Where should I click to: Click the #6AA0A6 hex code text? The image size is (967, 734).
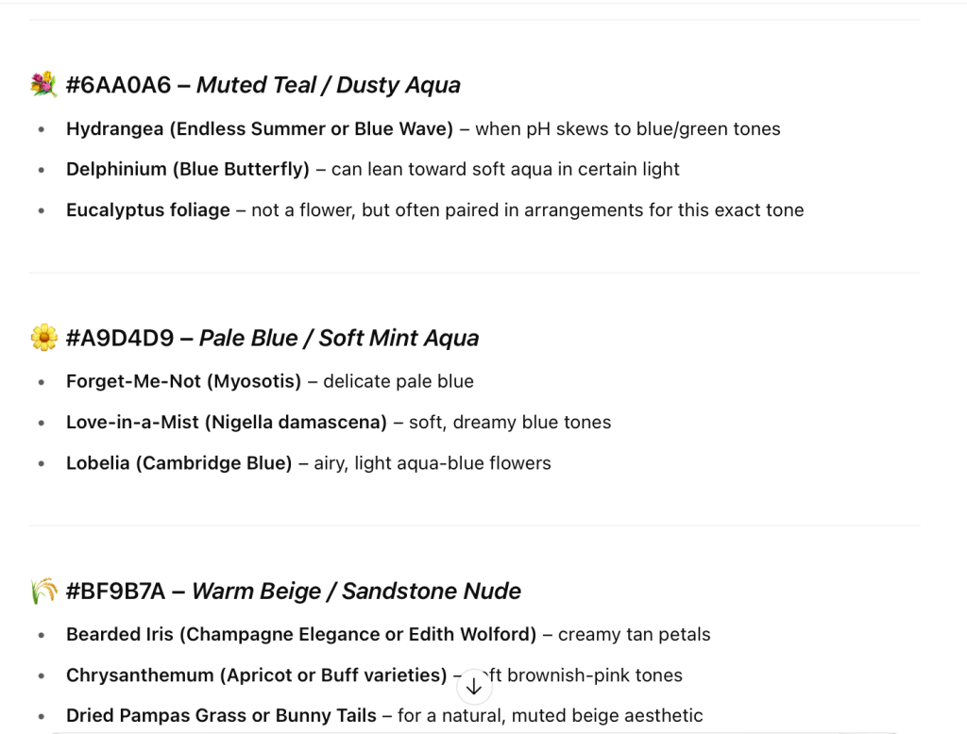(x=119, y=85)
